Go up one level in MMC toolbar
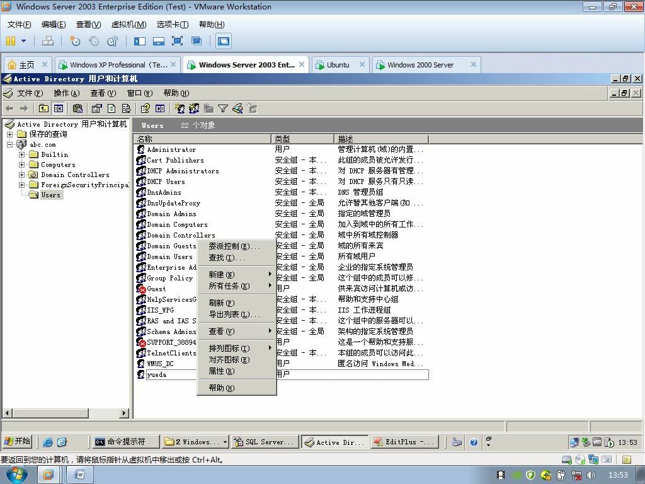 43,108
